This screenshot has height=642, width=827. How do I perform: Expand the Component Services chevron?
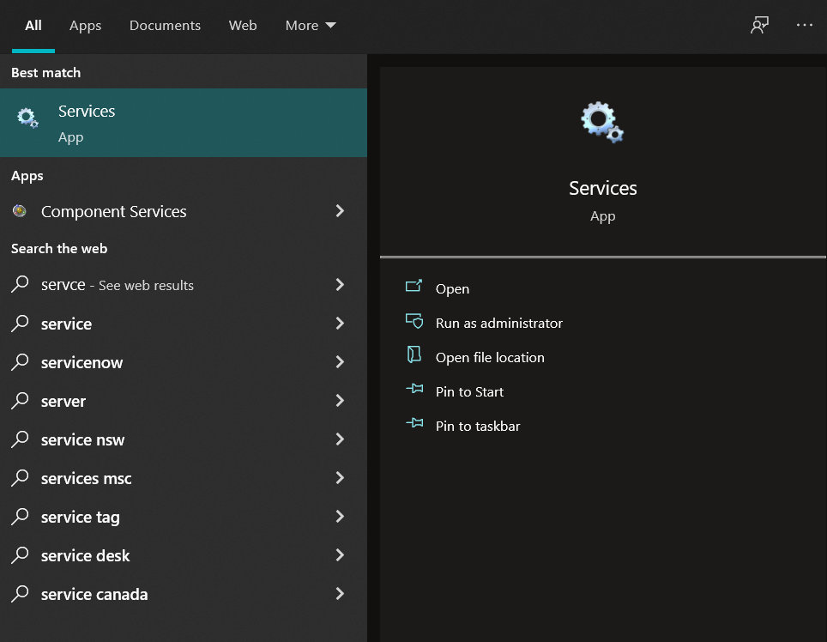[341, 211]
